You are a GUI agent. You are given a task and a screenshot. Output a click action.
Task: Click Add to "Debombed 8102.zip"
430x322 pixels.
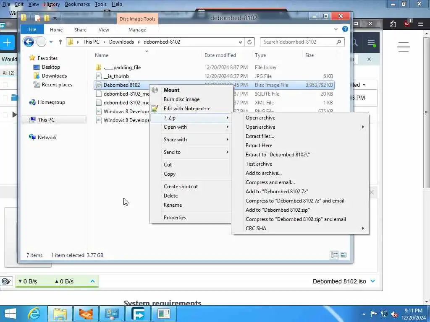[x=300, y=210]
